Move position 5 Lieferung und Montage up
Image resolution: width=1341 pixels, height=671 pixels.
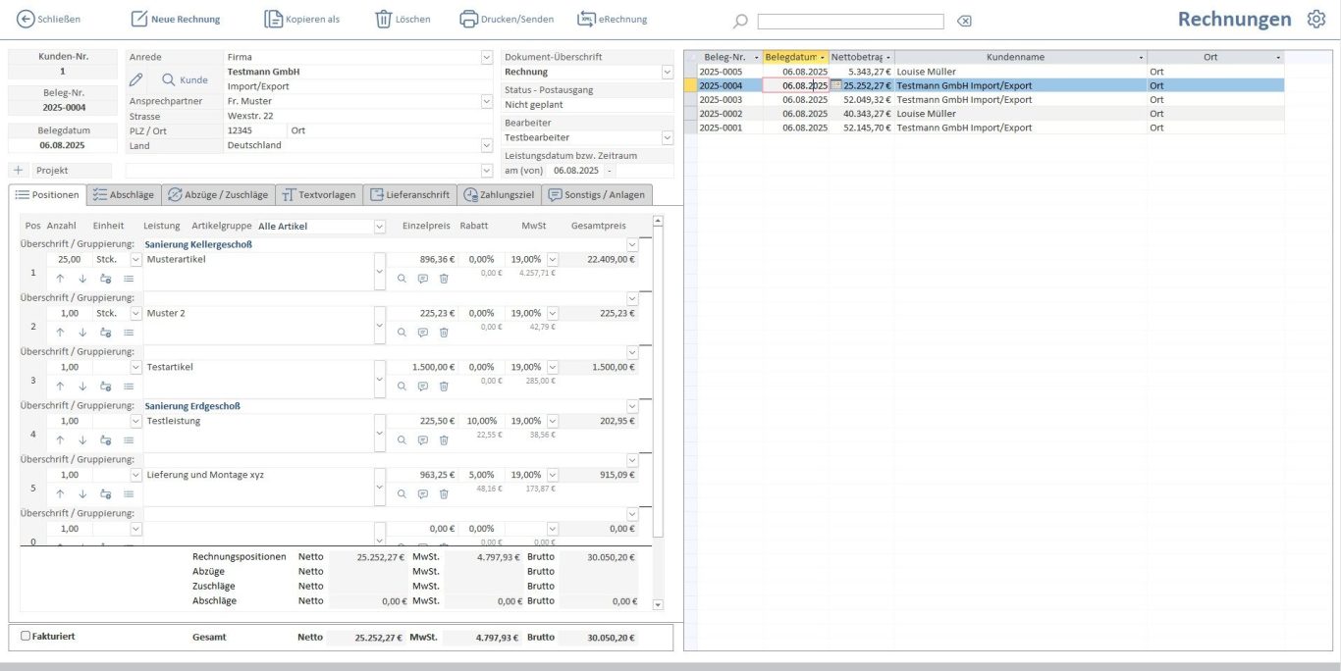coord(60,494)
